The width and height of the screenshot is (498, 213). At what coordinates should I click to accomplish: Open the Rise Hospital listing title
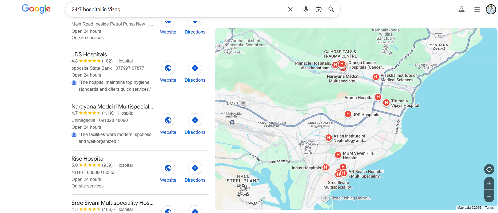click(88, 159)
